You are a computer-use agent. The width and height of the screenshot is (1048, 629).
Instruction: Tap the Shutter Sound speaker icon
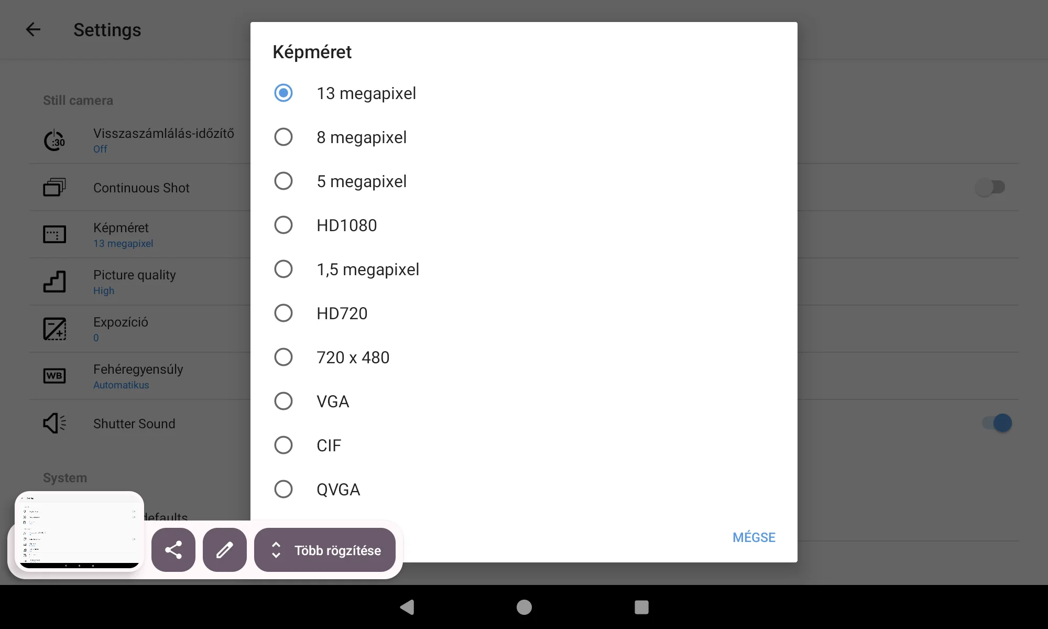pos(54,423)
